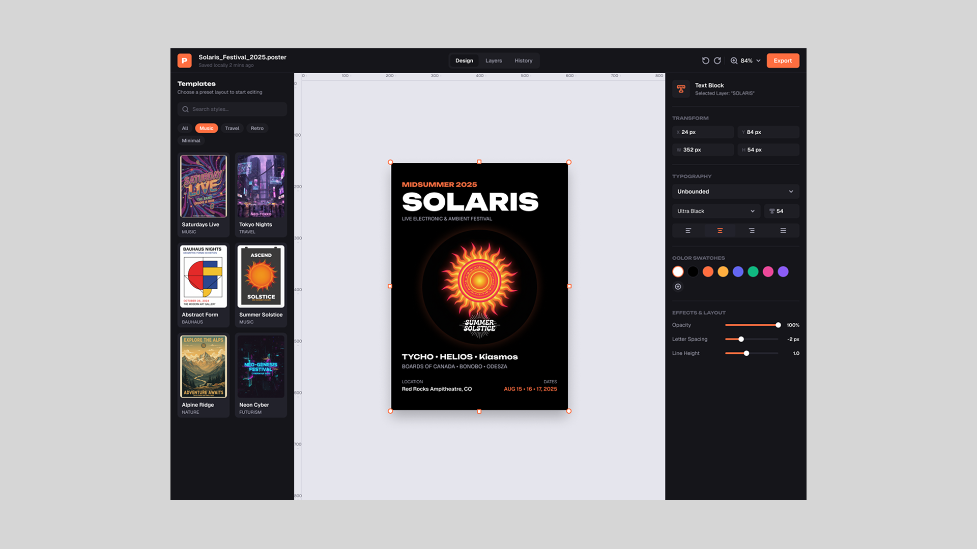
Task: Click the X position field
Action: click(703, 132)
